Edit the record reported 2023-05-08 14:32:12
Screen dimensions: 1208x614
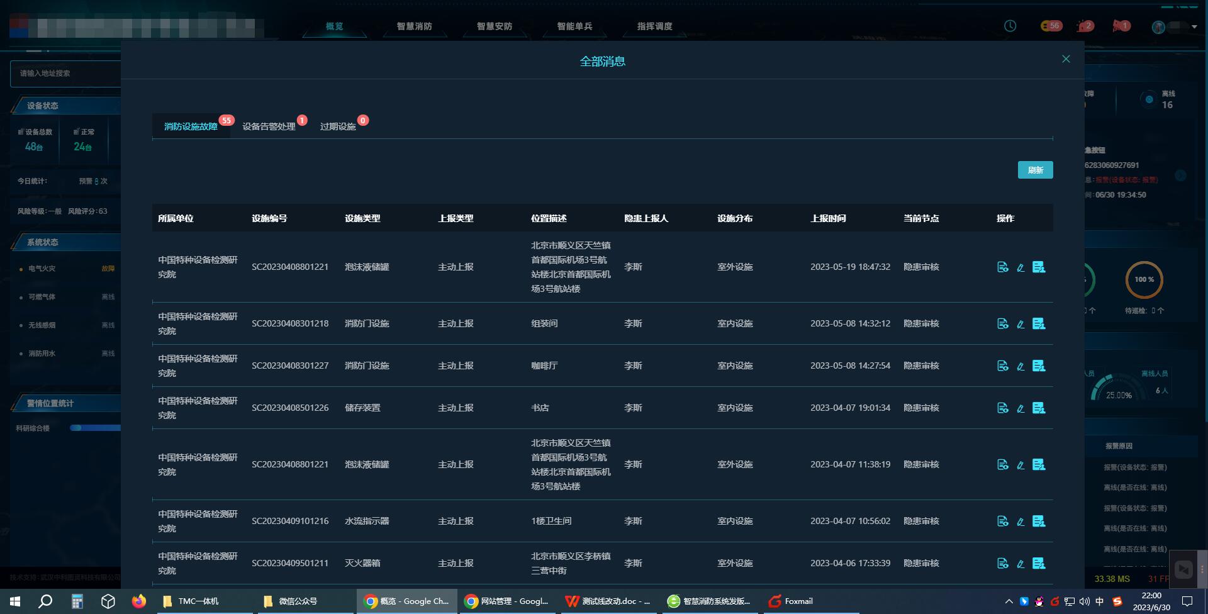(x=1021, y=324)
